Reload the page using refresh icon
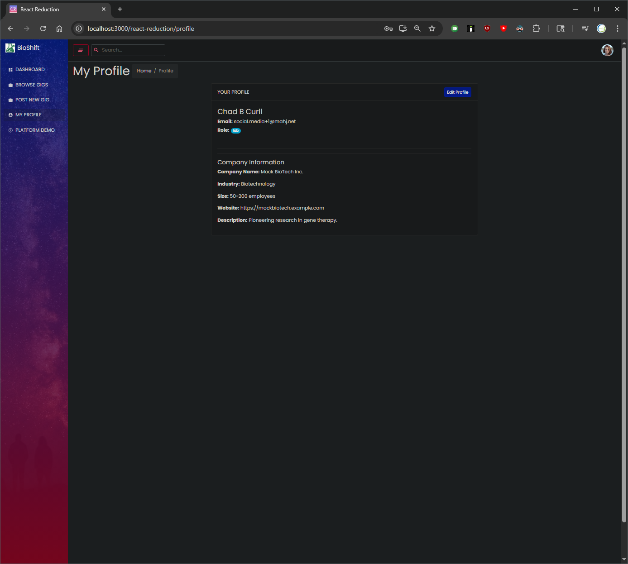Image resolution: width=628 pixels, height=564 pixels. [x=43, y=29]
